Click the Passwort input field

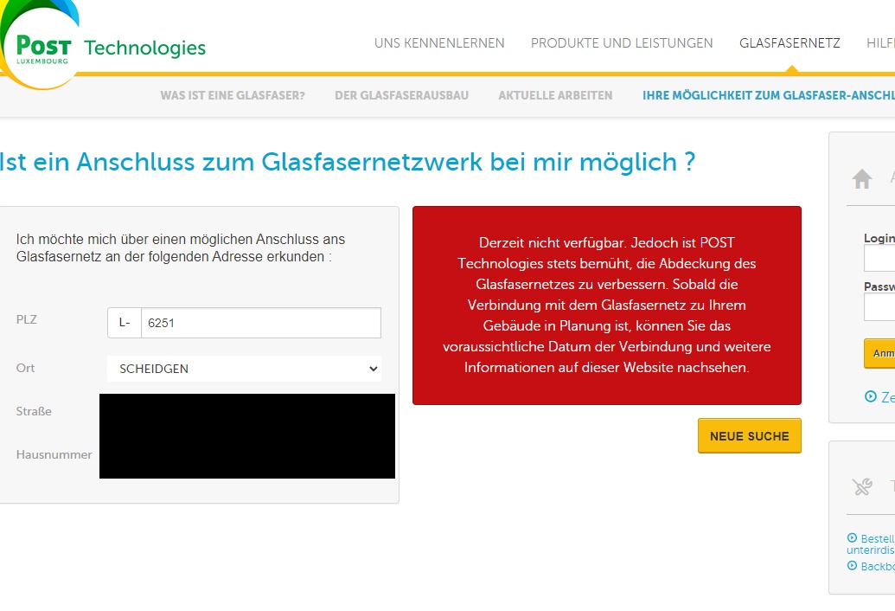pyautogui.click(x=879, y=308)
